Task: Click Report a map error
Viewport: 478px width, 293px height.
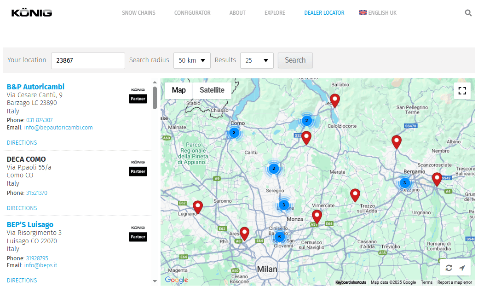Action: (455, 282)
